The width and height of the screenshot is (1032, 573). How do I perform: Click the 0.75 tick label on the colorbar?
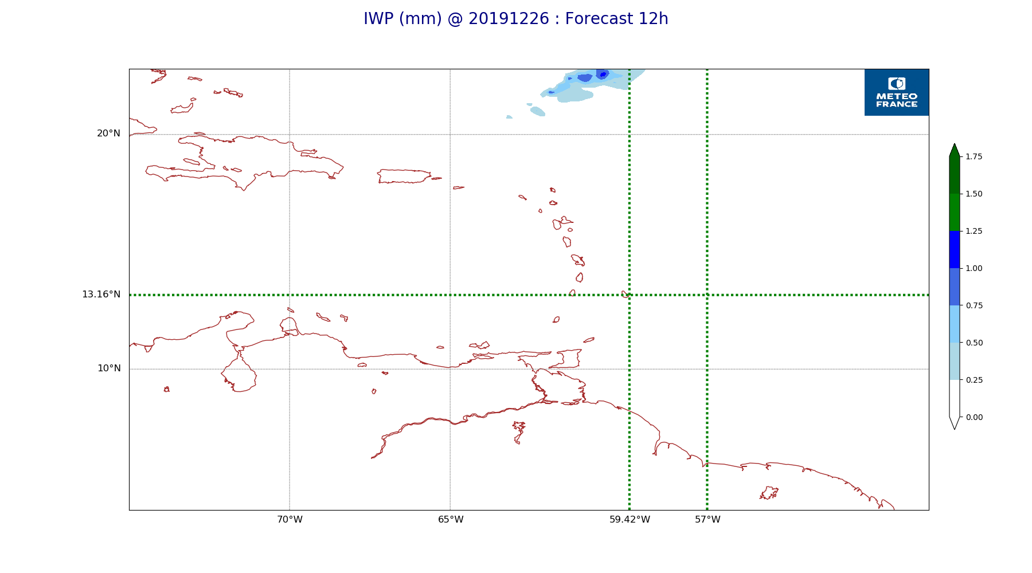point(974,305)
